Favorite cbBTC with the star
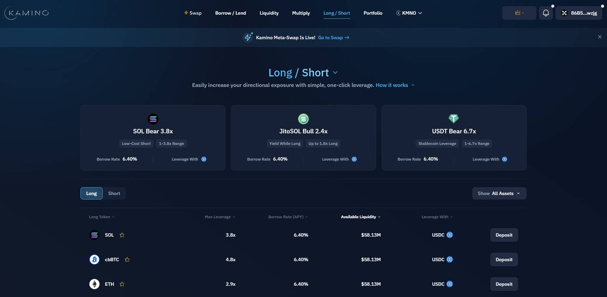Viewport: 607px width, 297px height. 127,259
